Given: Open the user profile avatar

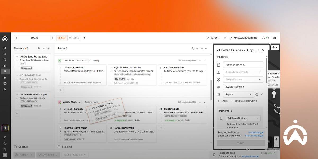Looking at the screenshot, I should click(x=5, y=155).
